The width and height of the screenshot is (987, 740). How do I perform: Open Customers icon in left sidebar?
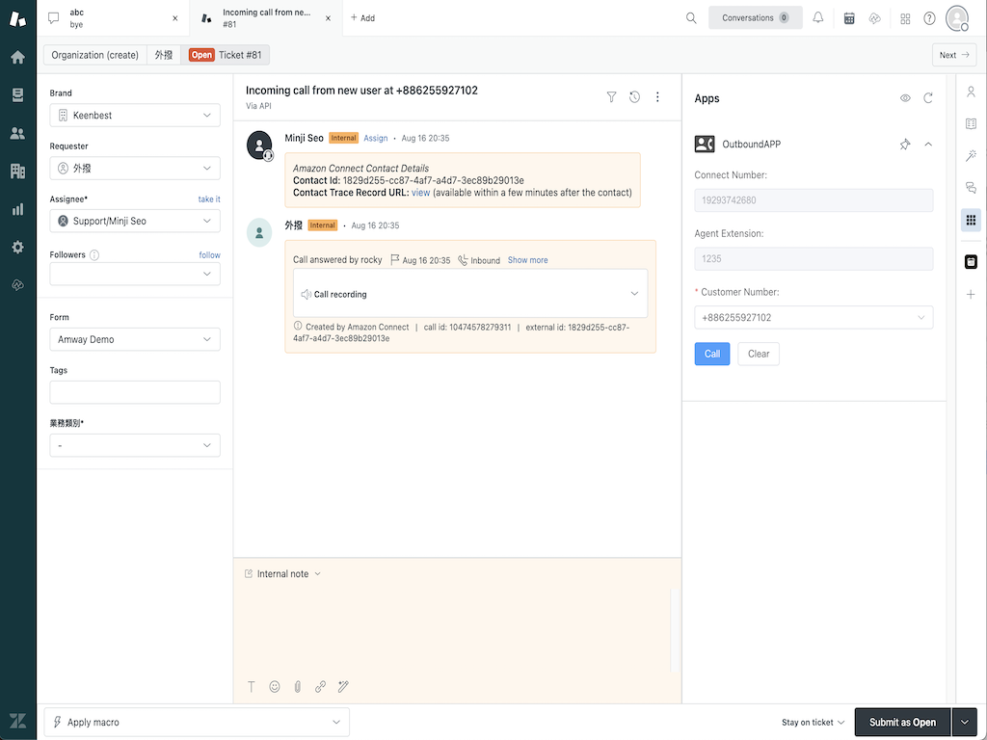click(x=17, y=133)
